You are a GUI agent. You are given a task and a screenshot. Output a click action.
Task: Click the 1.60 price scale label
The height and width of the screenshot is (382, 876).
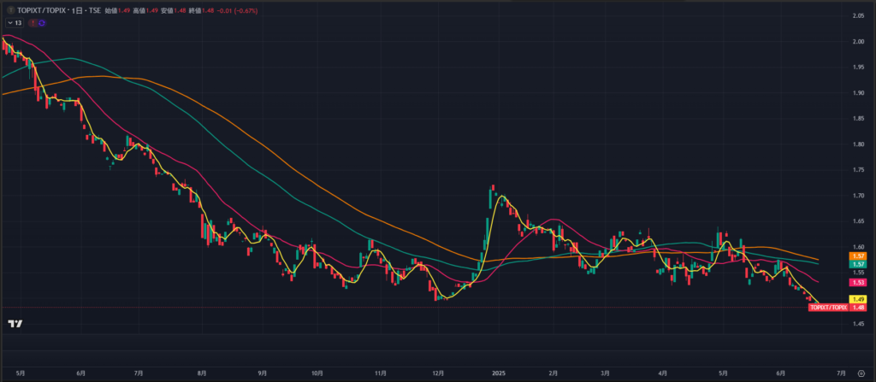tap(857, 247)
